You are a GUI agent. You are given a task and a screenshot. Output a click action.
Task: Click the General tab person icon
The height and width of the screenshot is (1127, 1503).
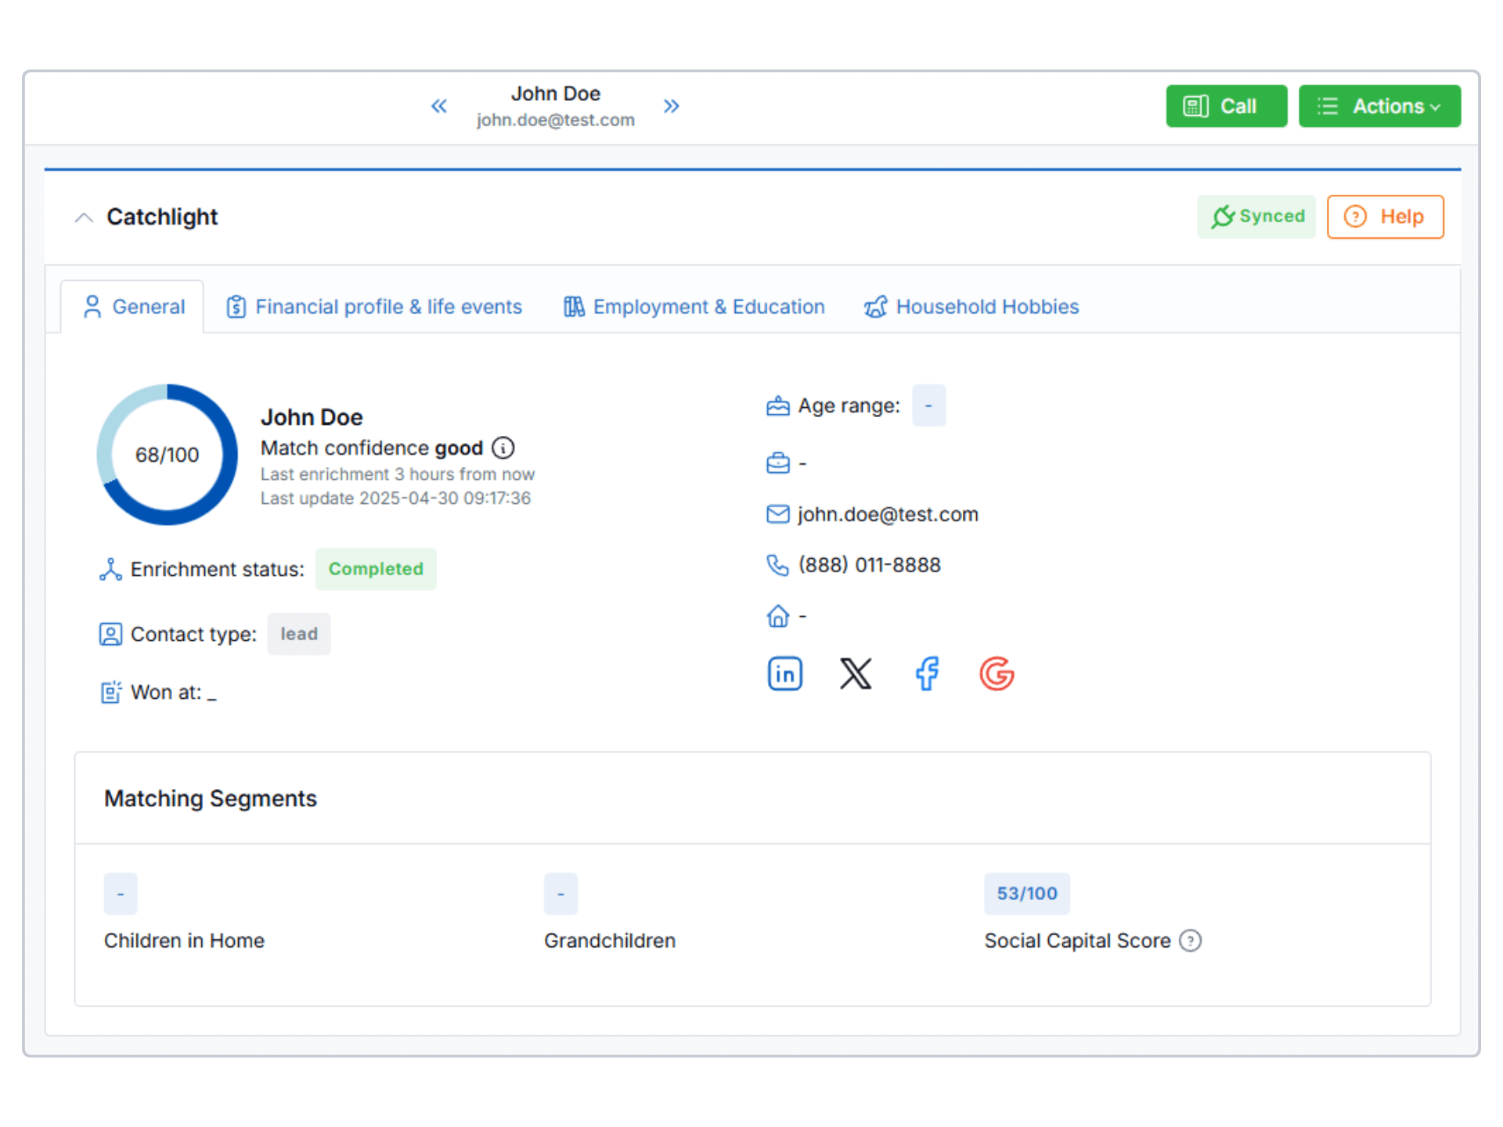[92, 307]
